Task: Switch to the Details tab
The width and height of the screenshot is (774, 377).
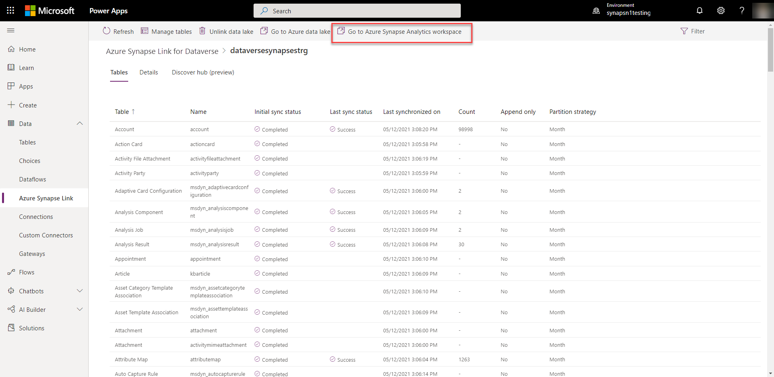Action: [x=148, y=72]
